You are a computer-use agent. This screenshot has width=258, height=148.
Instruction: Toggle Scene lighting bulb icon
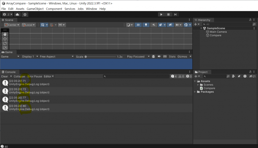coord(146,25)
